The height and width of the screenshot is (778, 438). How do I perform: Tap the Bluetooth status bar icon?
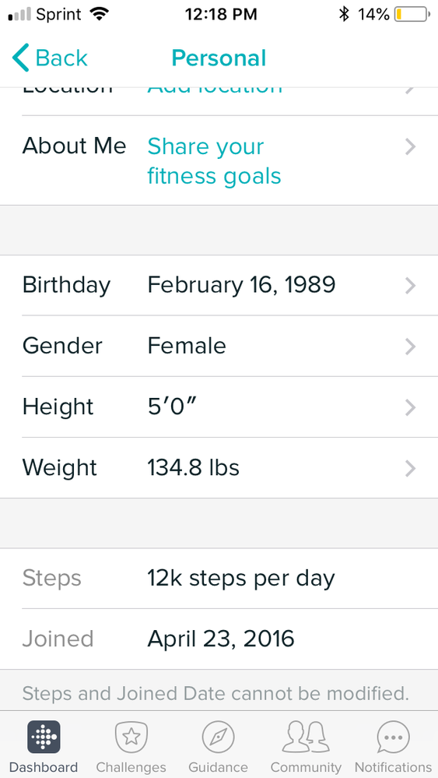tap(344, 14)
